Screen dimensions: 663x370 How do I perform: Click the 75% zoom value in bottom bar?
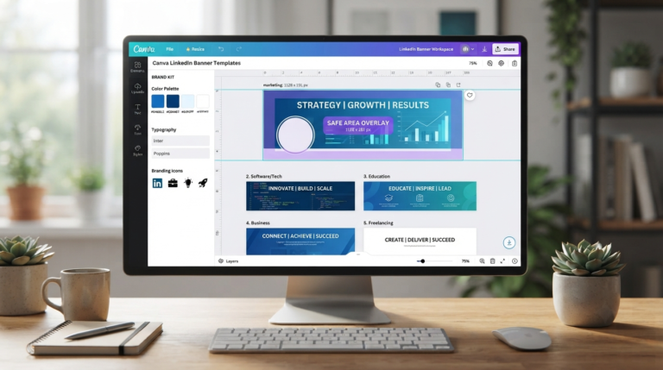pyautogui.click(x=465, y=261)
